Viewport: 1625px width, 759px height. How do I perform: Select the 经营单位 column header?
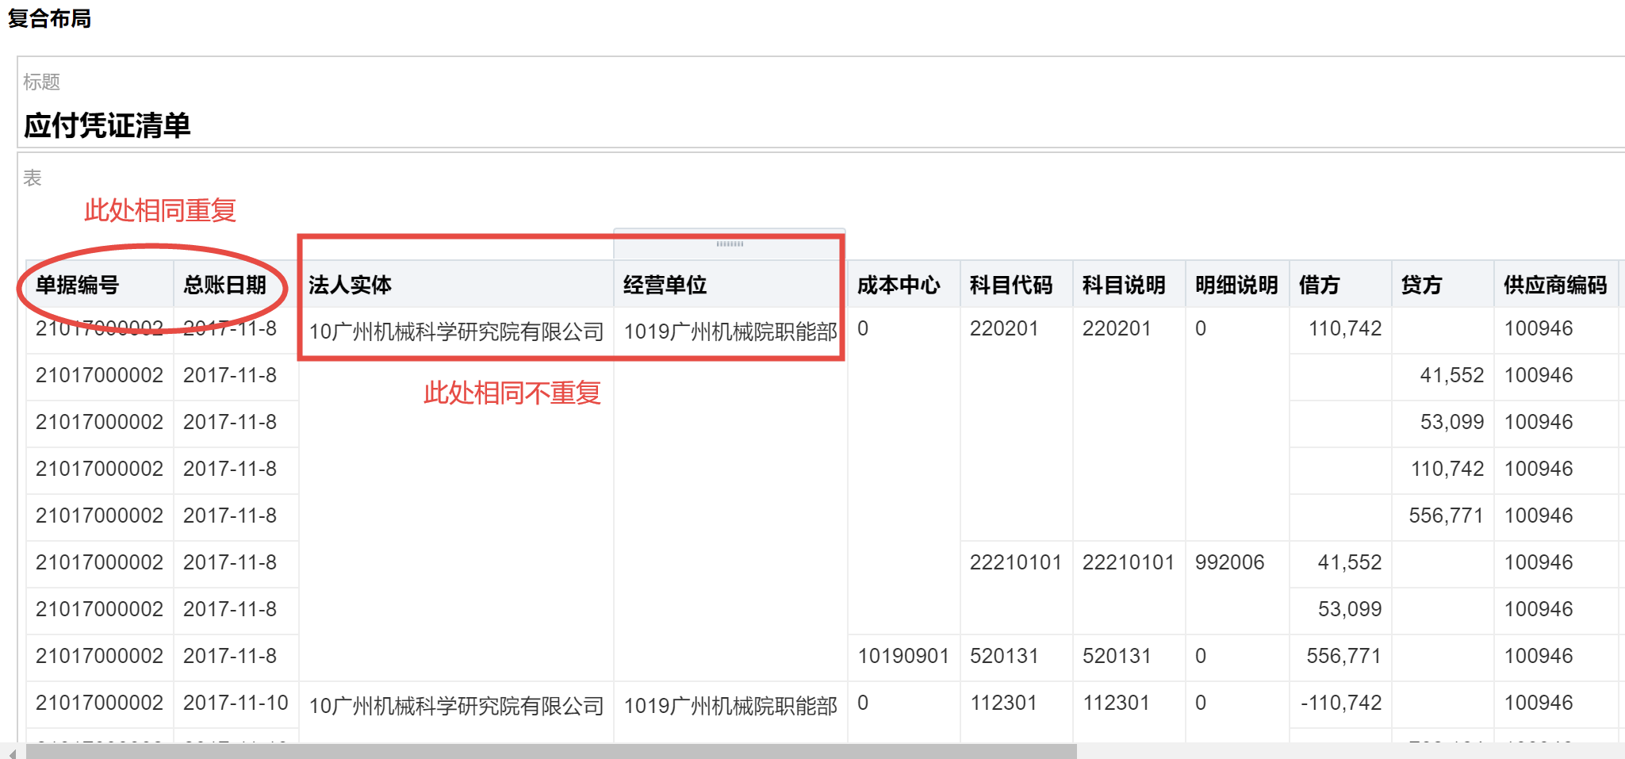[665, 285]
